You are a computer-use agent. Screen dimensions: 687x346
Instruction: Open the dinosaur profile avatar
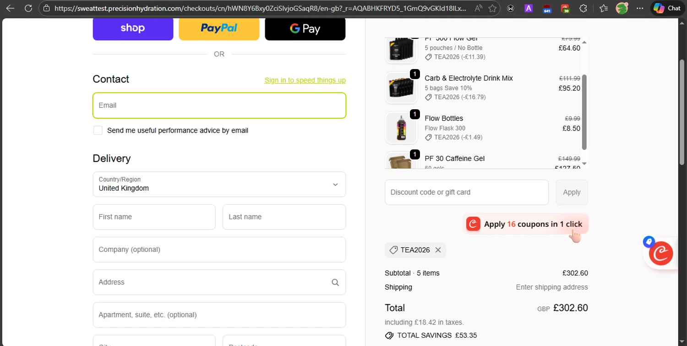(622, 8)
